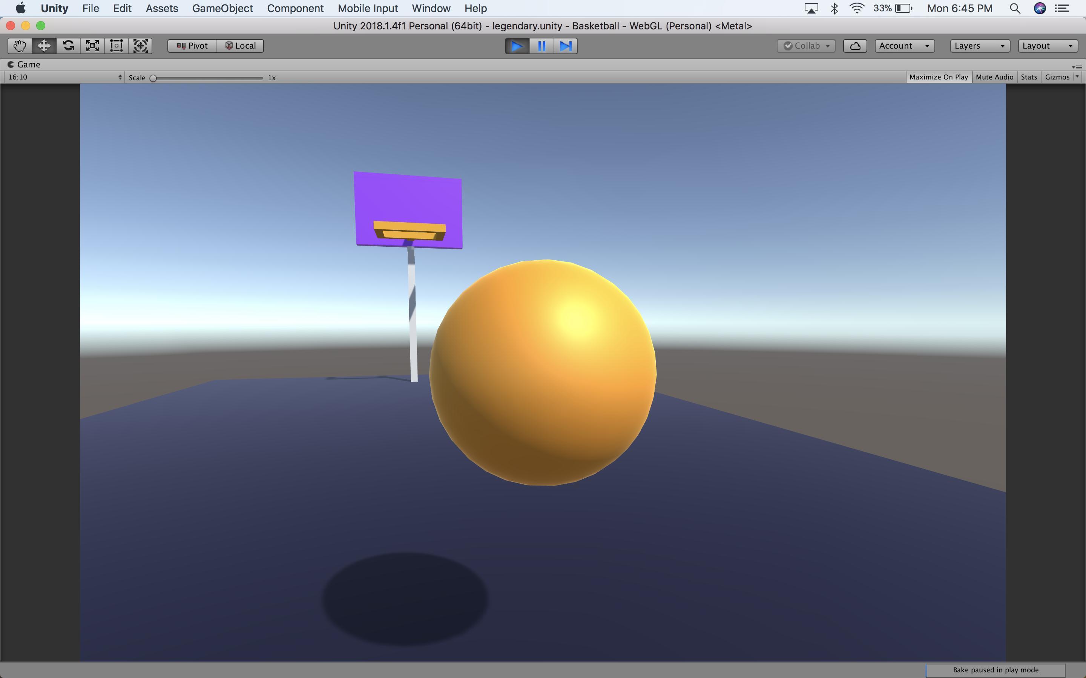Open the Help menu
The height and width of the screenshot is (678, 1086).
click(475, 8)
